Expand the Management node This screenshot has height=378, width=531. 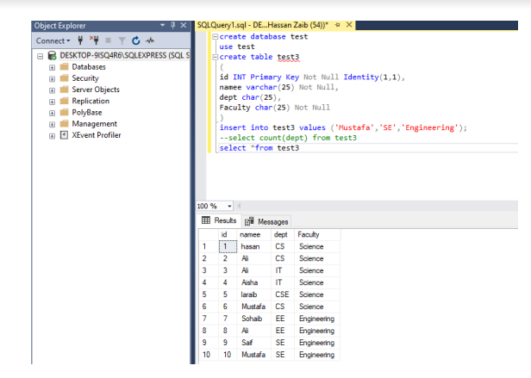[x=52, y=125]
